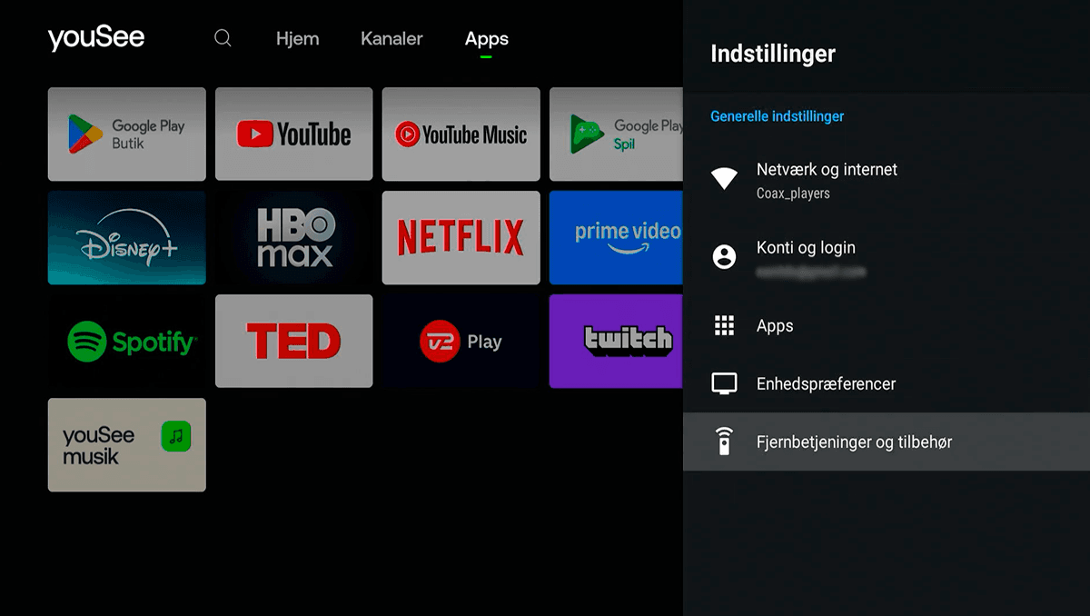The image size is (1090, 616).
Task: Open the HBO Max tile
Action: pos(293,237)
